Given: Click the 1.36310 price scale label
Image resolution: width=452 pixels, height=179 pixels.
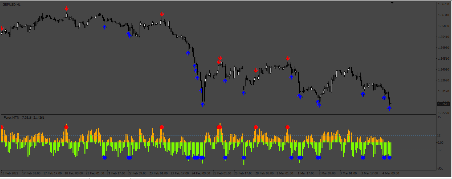Looking at the screenshot, I should point(443,15).
